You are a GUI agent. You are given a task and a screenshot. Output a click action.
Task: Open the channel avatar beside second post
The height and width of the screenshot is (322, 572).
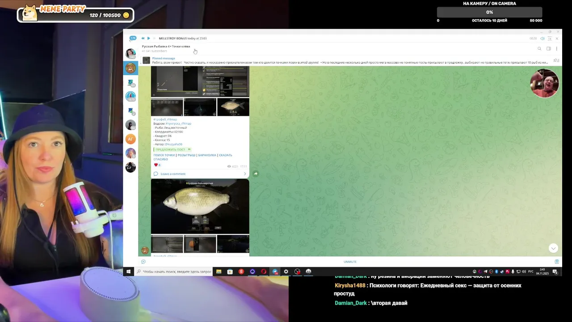(x=145, y=250)
